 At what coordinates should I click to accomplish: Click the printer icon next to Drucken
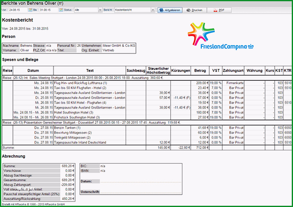coord(189,10)
